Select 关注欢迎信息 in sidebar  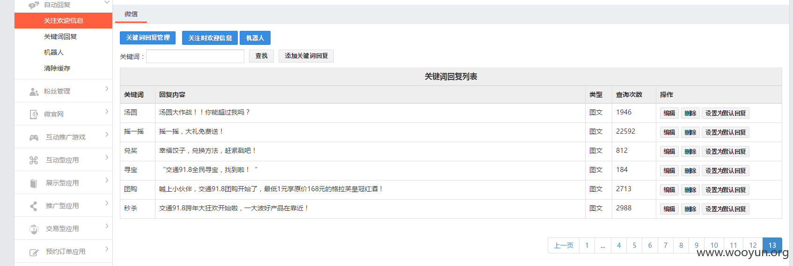tap(63, 21)
